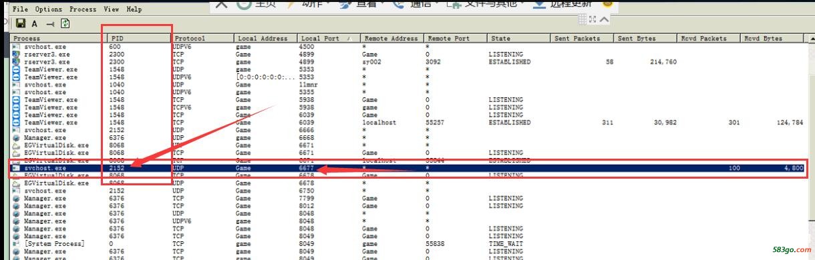Click the refresh toolbar icon
Screen dimensions: 815x260
pos(65,23)
